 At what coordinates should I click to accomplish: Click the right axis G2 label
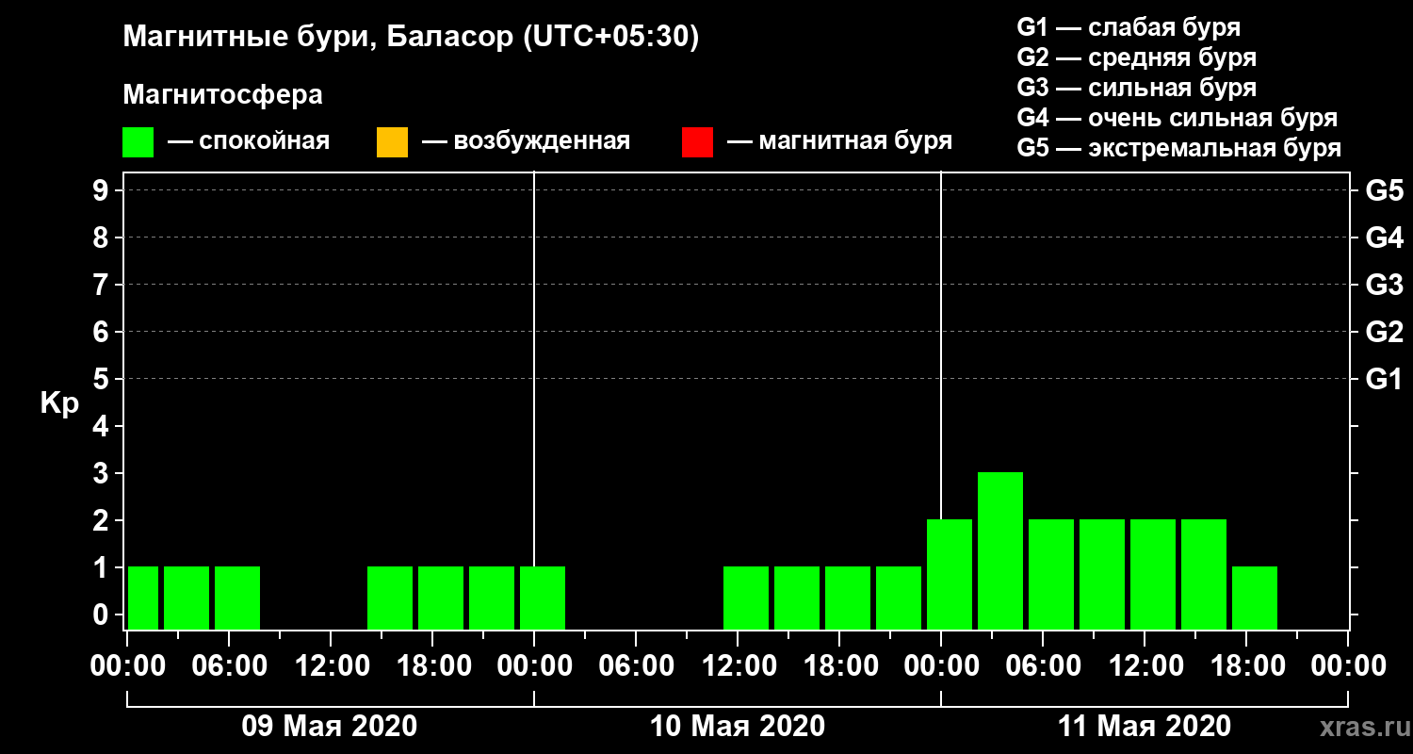pos(1384,332)
